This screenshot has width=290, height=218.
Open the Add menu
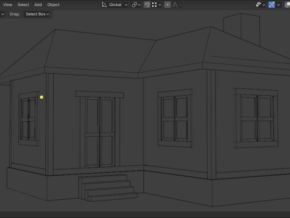click(x=38, y=5)
